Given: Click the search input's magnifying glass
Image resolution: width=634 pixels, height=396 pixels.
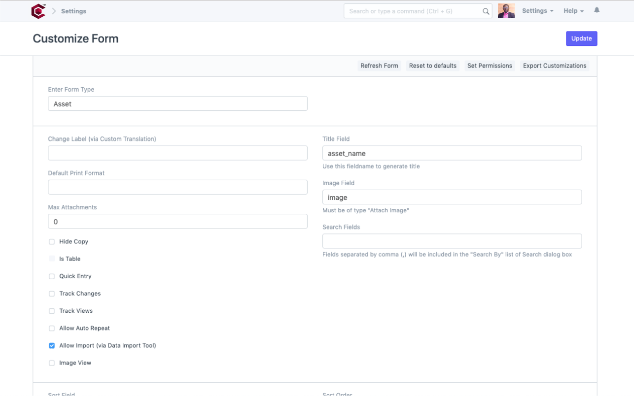Looking at the screenshot, I should (485, 10).
